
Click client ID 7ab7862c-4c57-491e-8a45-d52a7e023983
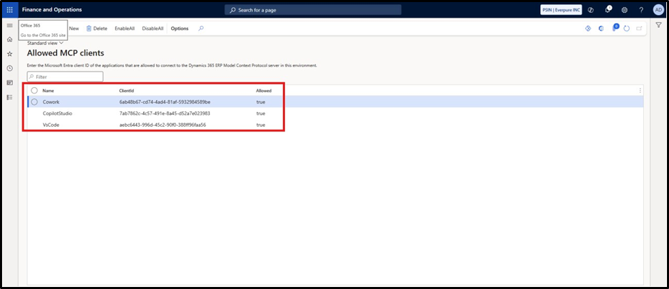click(x=164, y=113)
